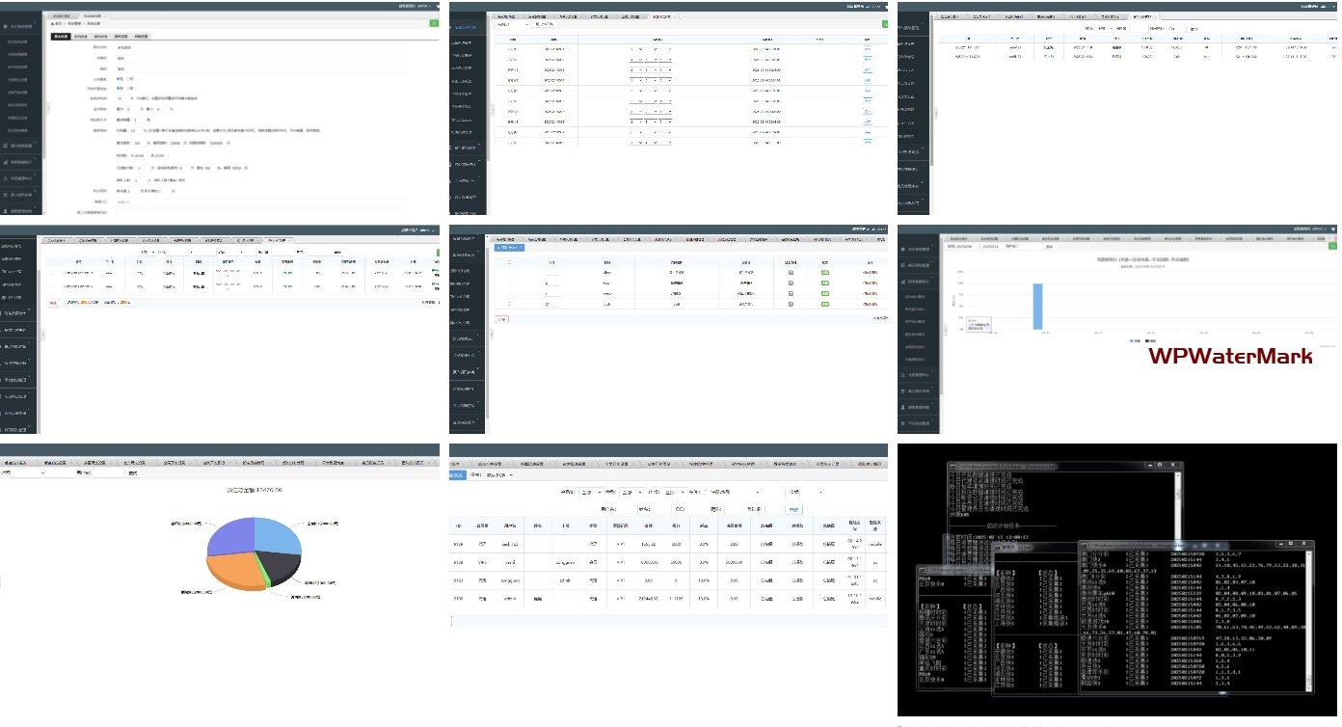The height and width of the screenshot is (727, 1342).
Task: Click the blue slice of the pie chart
Action: pyautogui.click(x=275, y=537)
